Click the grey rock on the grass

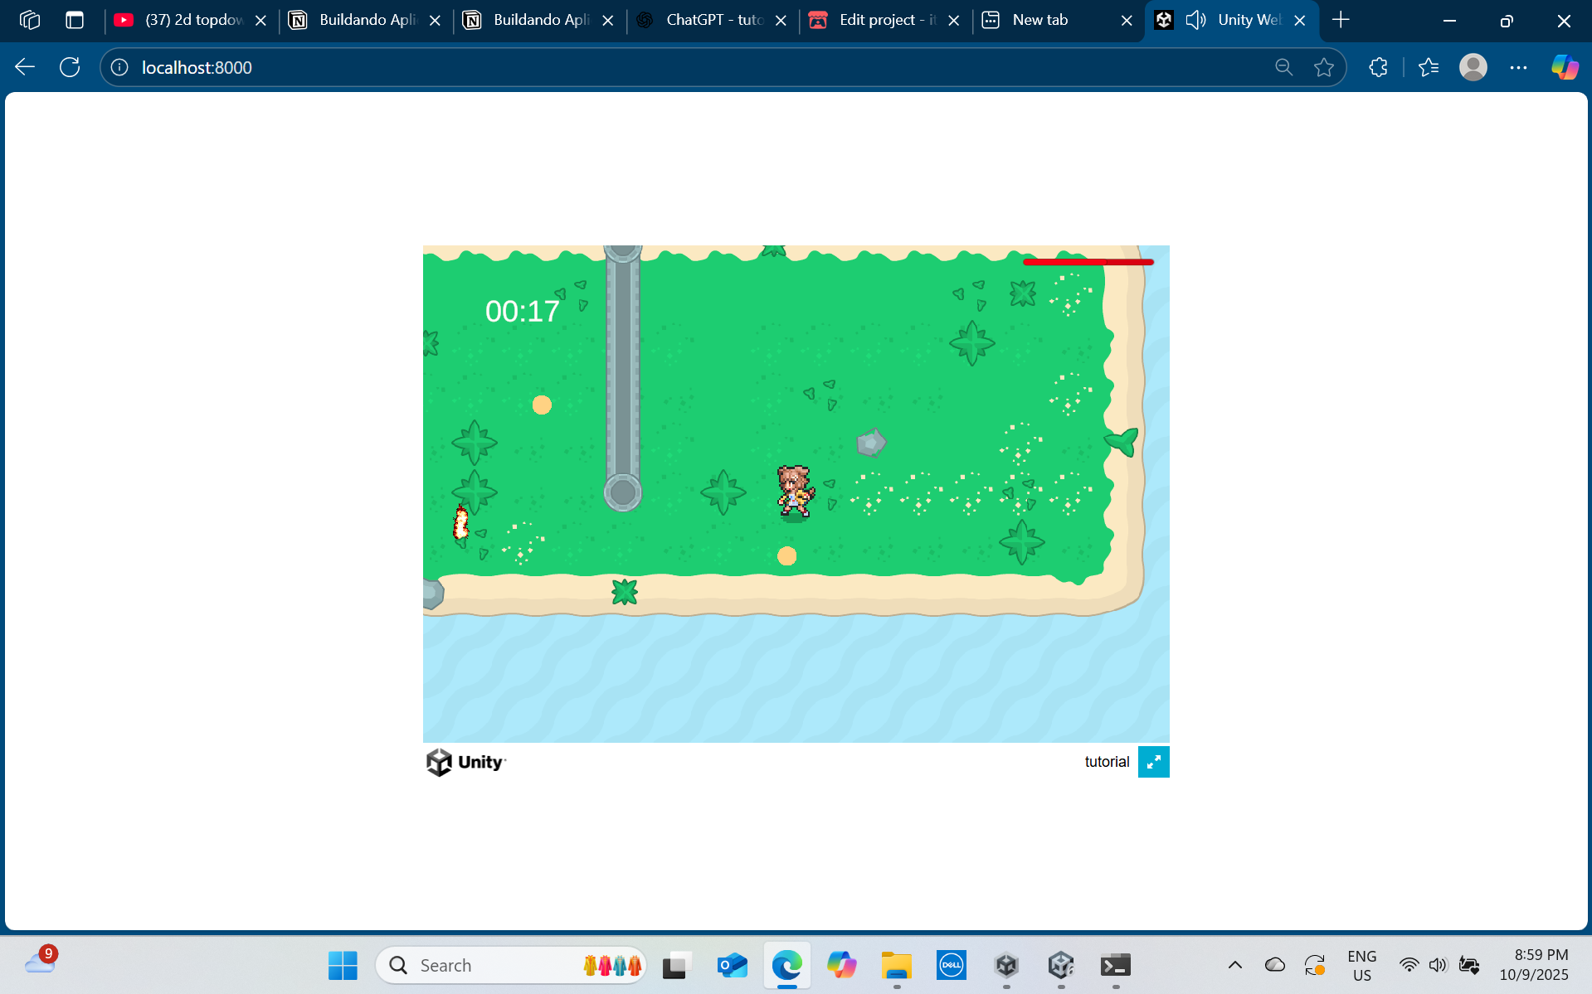pos(871,443)
